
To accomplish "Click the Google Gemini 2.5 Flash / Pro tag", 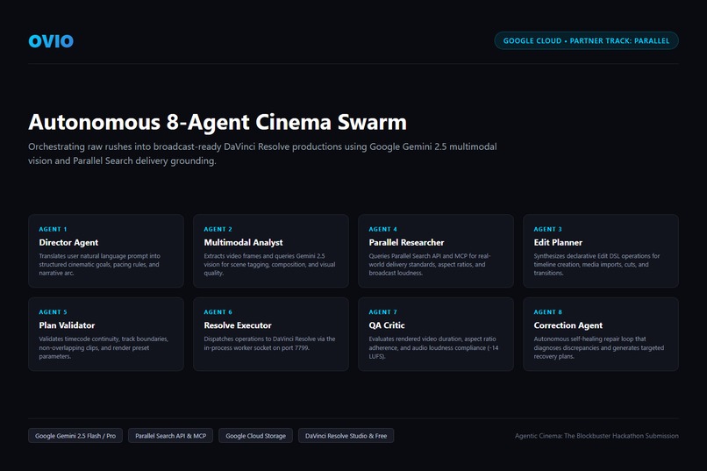I will (x=75, y=436).
